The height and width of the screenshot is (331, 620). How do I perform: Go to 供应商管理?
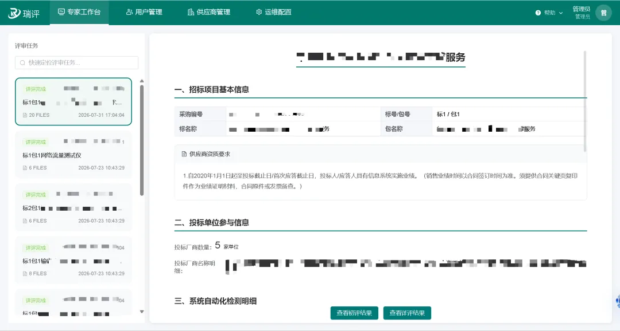(209, 12)
